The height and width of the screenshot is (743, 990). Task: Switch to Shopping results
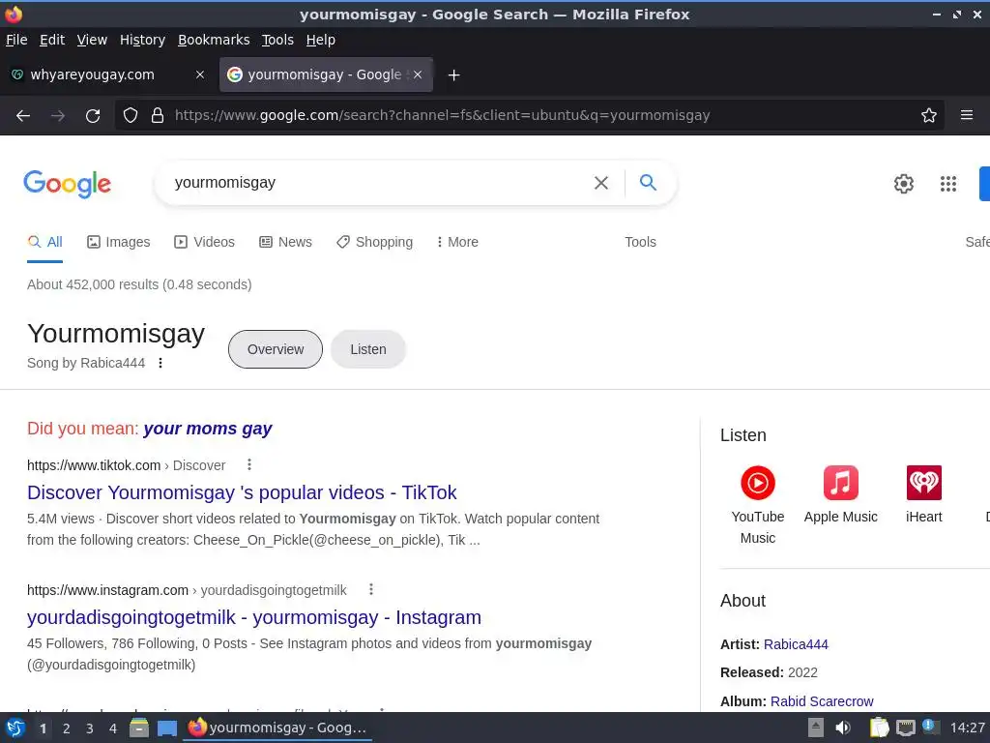[374, 242]
